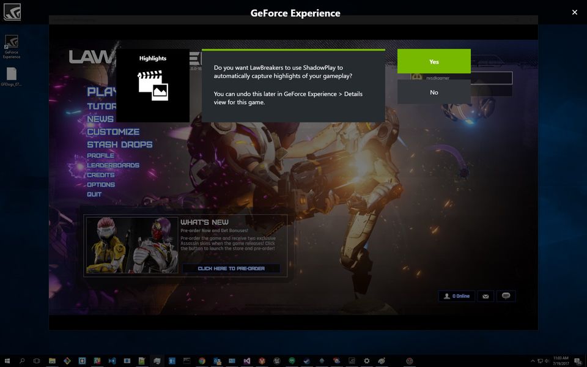Open LEADERBOARDS in the game menu
The height and width of the screenshot is (367, 587).
point(113,165)
